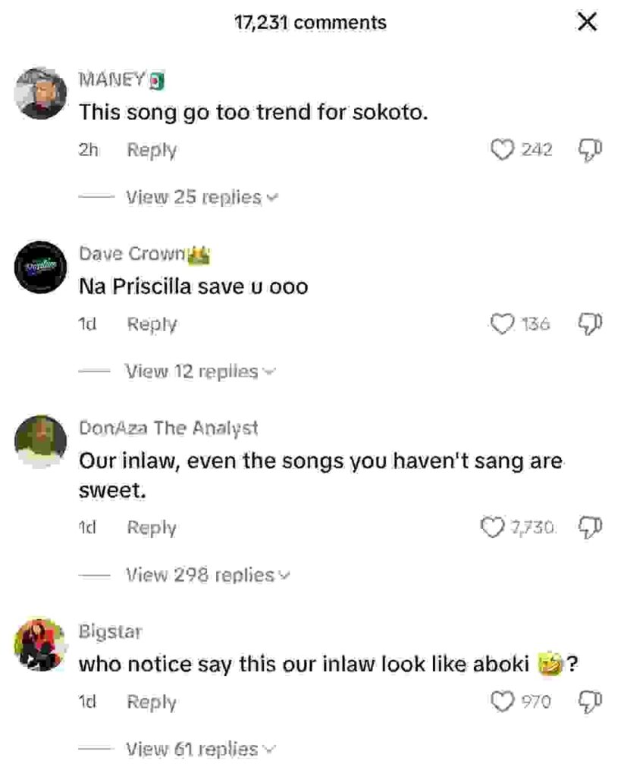Screen dimensions: 621x776
Task: Dislike MANEY's comment
Action: click(591, 150)
